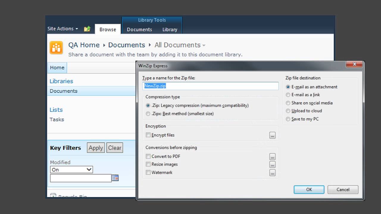The image size is (381, 214).
Task: Click the Documents breadcrumb link
Action: [x=127, y=45]
